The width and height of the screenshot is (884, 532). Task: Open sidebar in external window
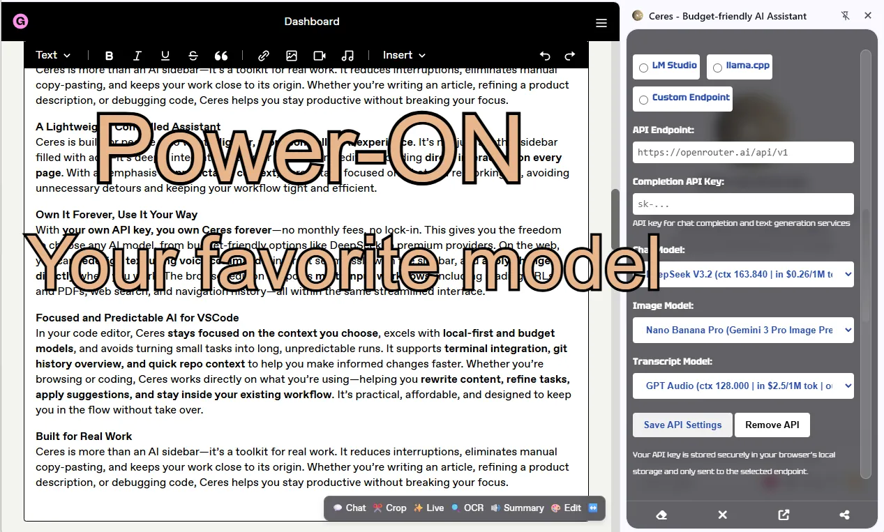tap(783, 515)
